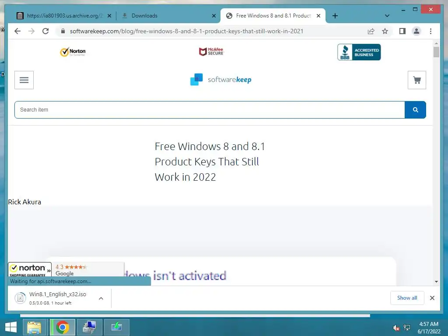Open File Explorer from the taskbar
This screenshot has height=336, width=448.
(x=34, y=327)
